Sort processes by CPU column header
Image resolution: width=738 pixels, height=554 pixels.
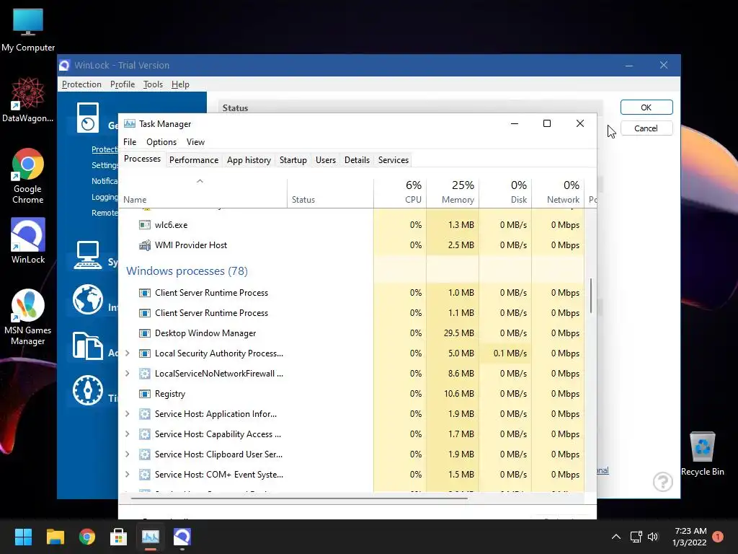click(400, 193)
